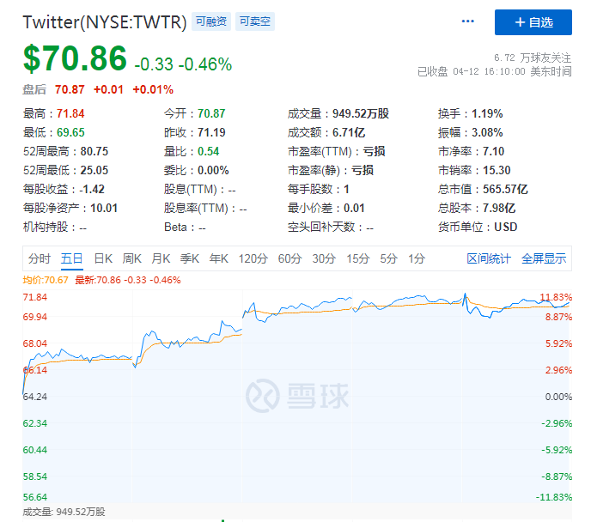591x522 pixels.
Task: Click the three-dot more options icon
Action: [x=468, y=21]
